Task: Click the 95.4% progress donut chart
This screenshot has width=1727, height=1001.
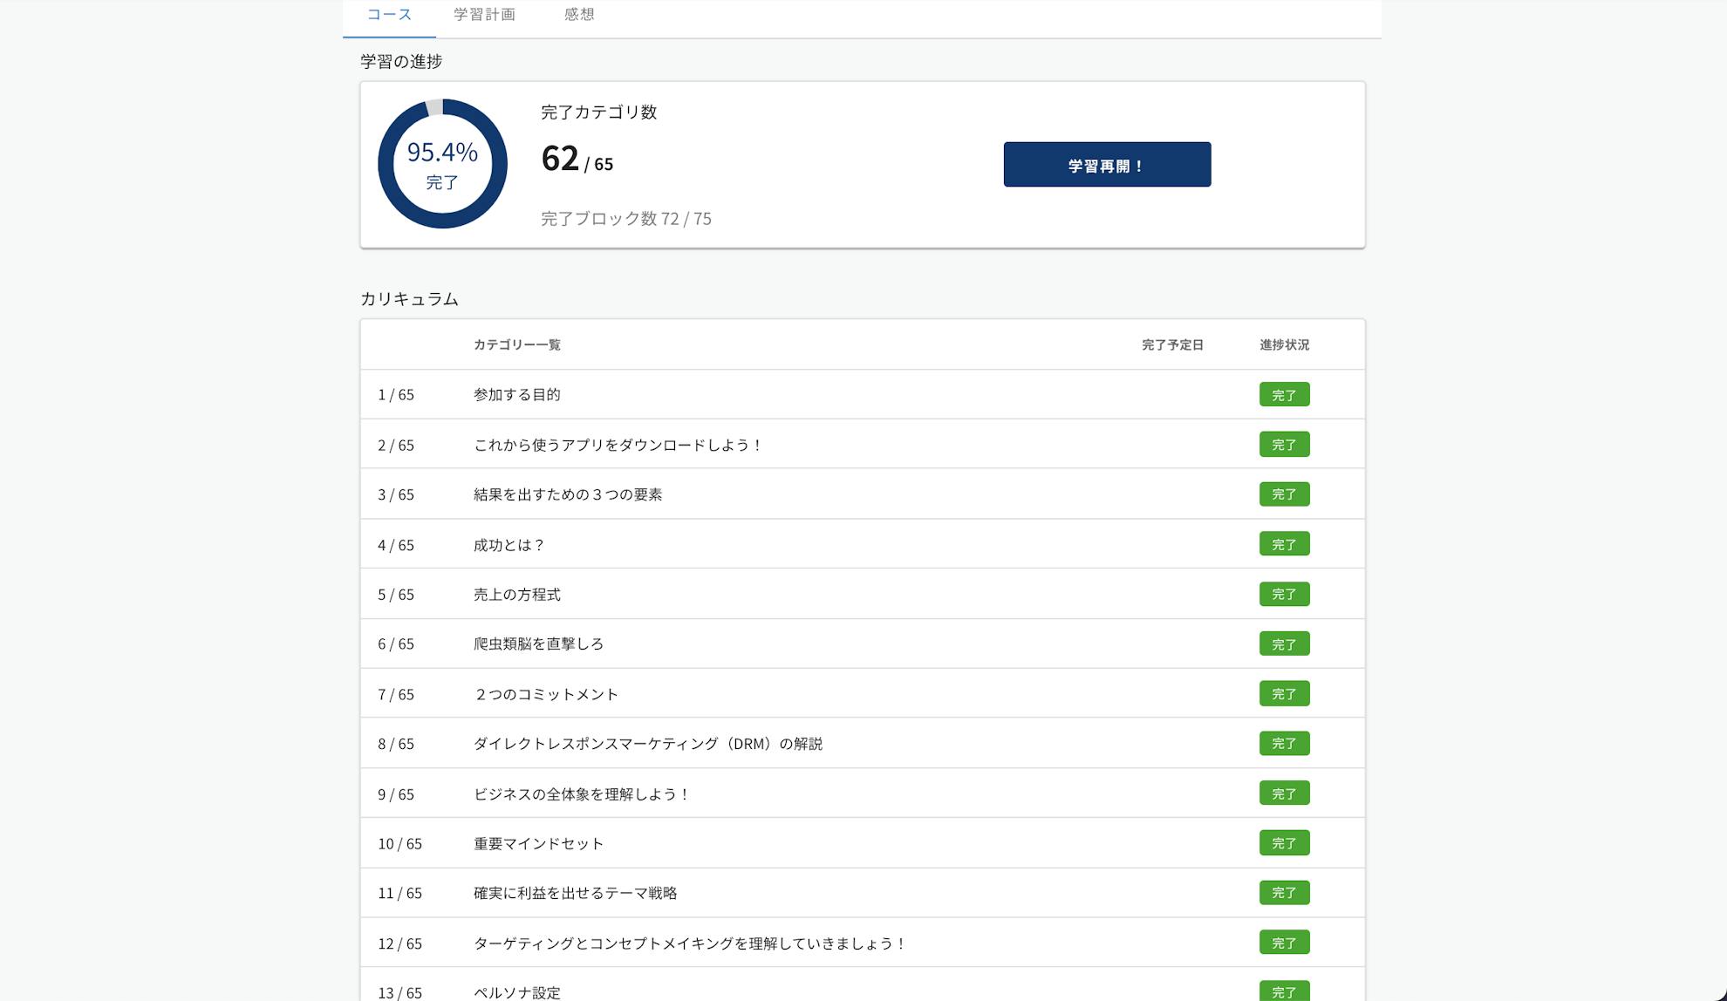Action: [x=442, y=164]
